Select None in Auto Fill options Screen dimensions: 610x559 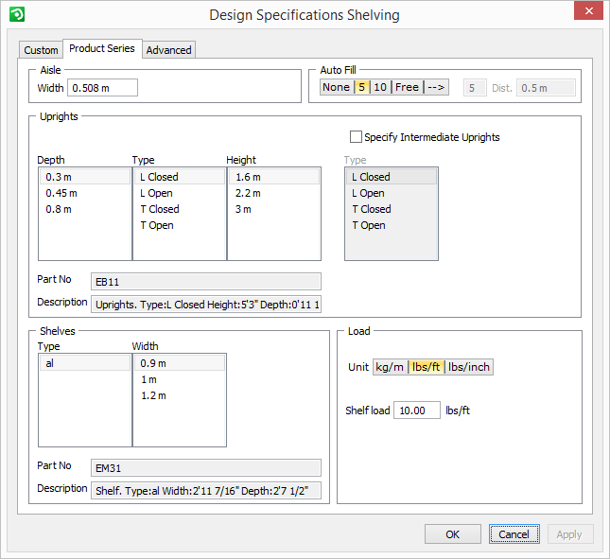pos(336,87)
